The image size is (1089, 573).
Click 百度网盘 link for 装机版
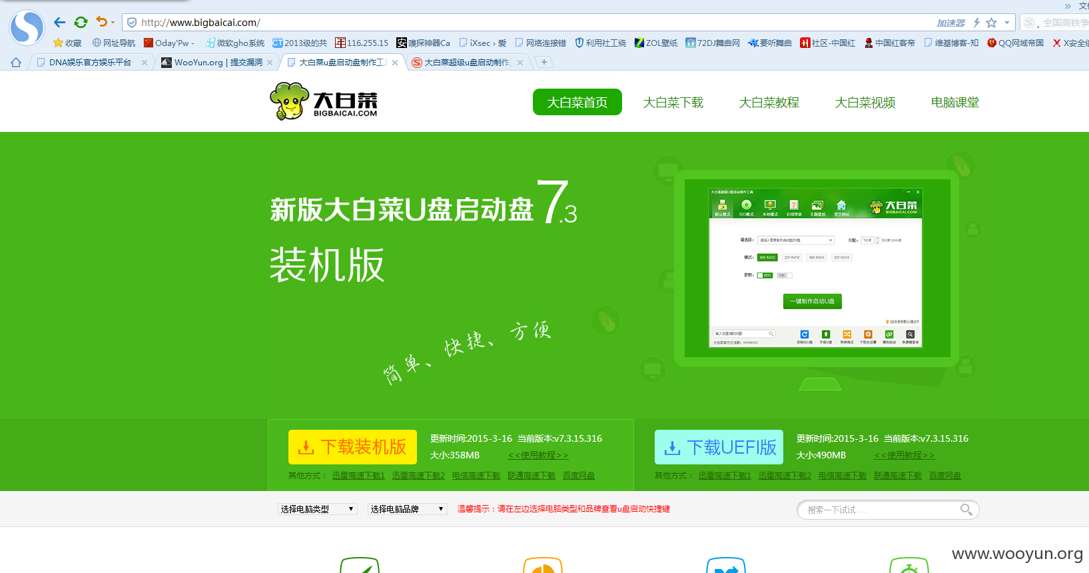(578, 476)
